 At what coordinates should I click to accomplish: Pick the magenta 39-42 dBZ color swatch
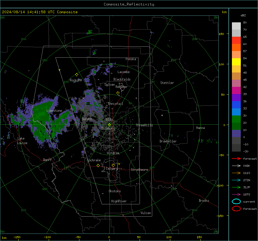click(236, 91)
